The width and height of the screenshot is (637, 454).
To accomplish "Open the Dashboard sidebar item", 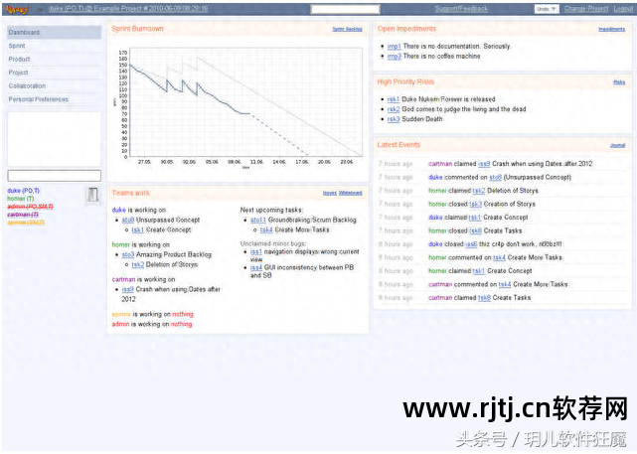I will tap(54, 33).
